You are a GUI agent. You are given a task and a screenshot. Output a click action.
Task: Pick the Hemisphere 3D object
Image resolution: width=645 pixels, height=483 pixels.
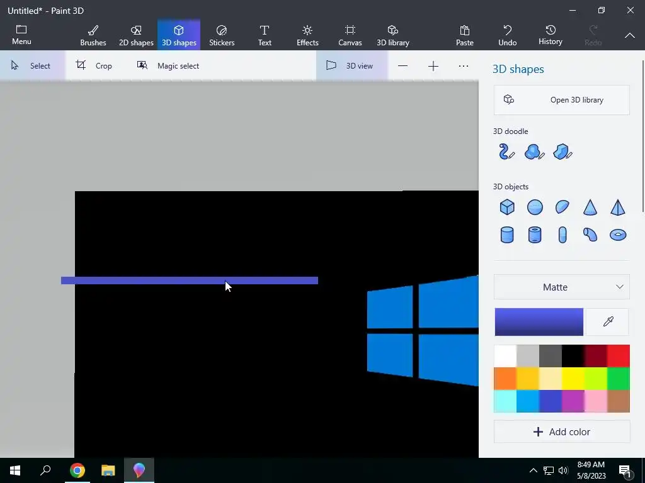click(x=562, y=207)
